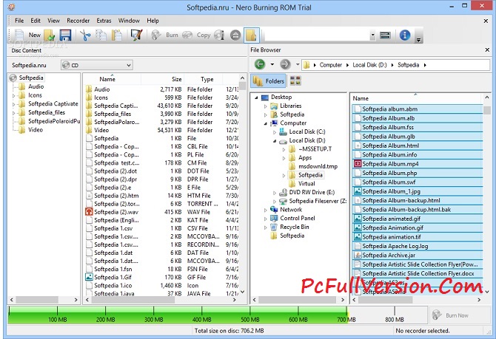
Task: Select Network in the folder tree
Action: coord(291,210)
